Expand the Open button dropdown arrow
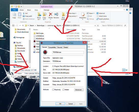The image size is (139, 112). (94, 13)
